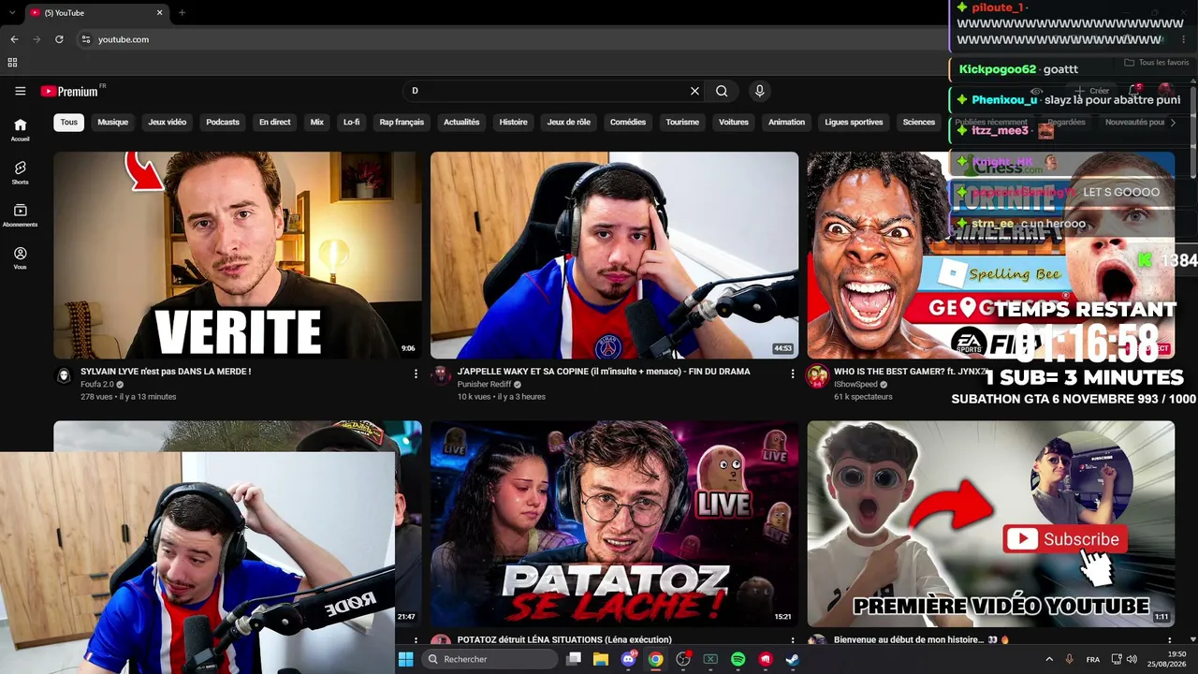
Task: View site information for youtube.com
Action: 85,39
